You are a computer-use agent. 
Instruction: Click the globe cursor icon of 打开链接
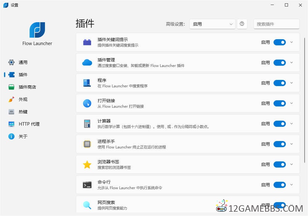click(x=87, y=103)
